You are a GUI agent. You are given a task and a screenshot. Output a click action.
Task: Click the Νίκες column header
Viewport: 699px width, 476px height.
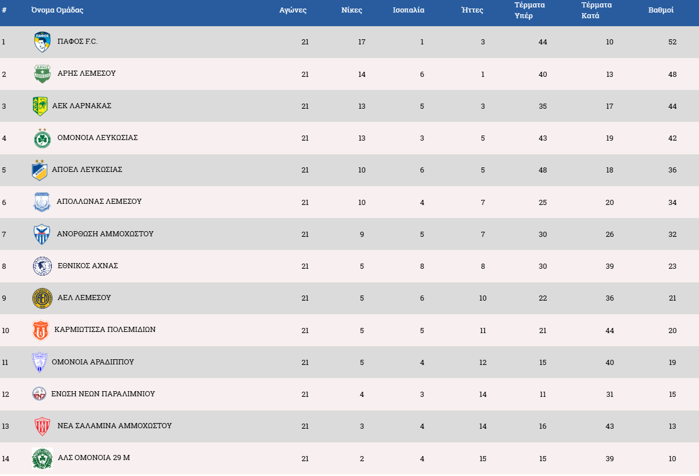351,10
